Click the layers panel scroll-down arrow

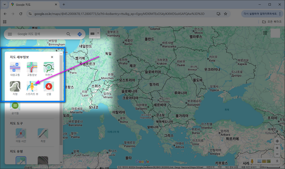click(x=61, y=162)
